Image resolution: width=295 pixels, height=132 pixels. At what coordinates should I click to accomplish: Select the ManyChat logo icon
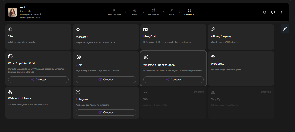pos(145,29)
